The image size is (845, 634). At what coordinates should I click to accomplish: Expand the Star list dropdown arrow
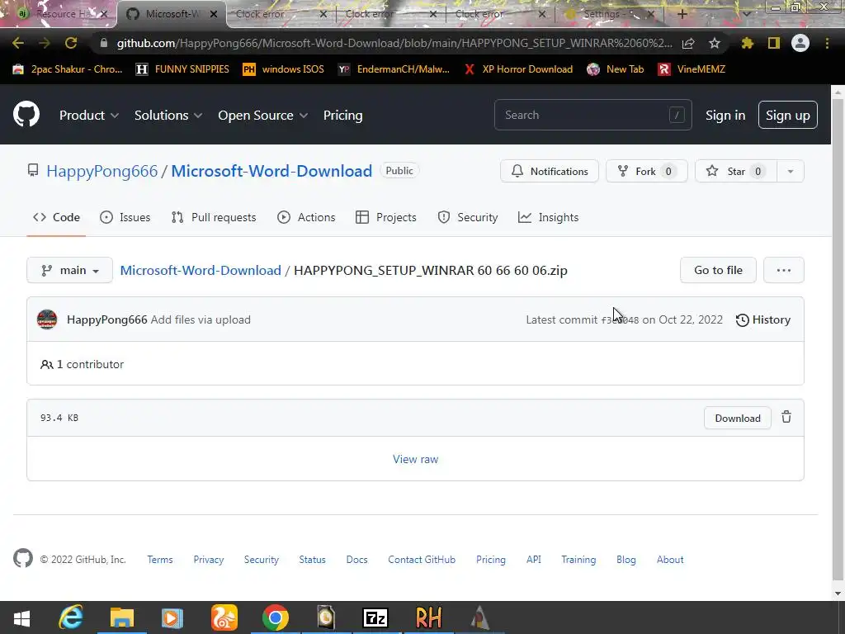pyautogui.click(x=791, y=172)
